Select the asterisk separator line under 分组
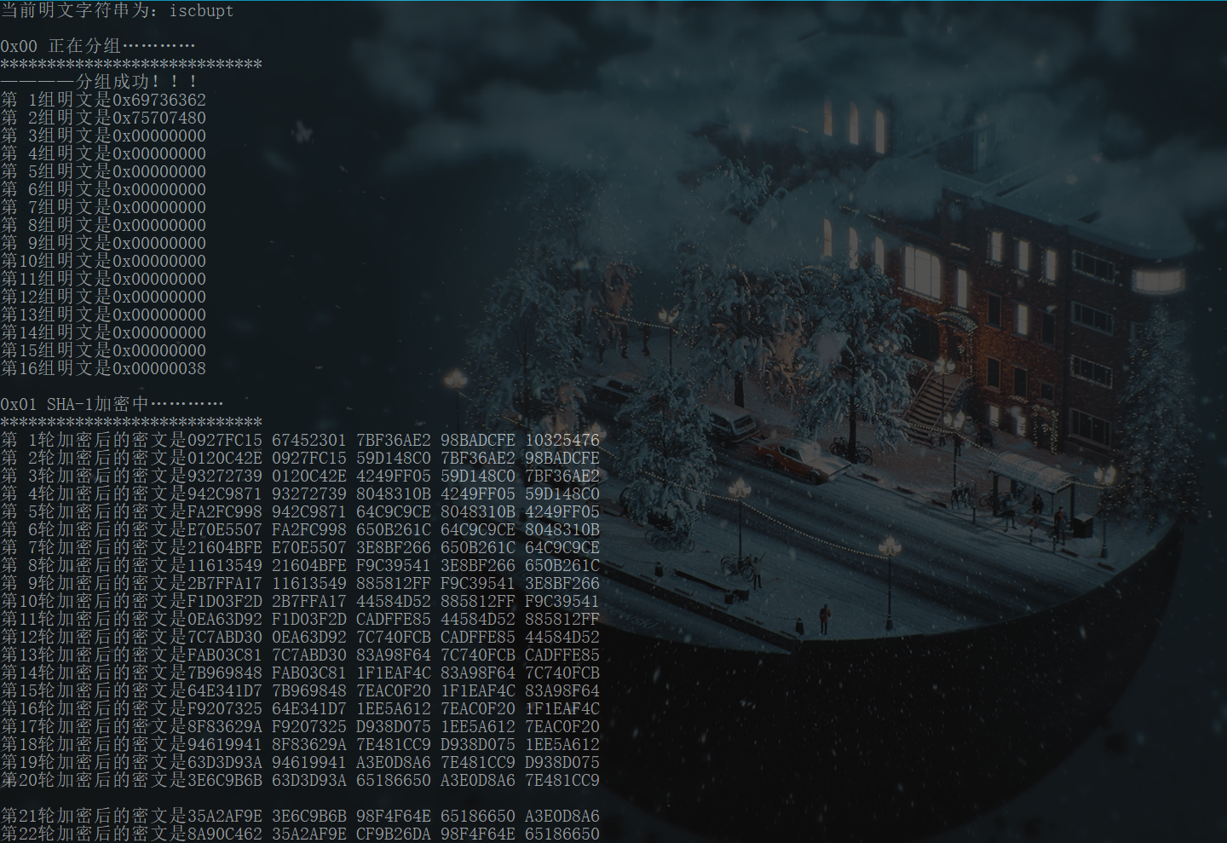The height and width of the screenshot is (843, 1227). 132,63
